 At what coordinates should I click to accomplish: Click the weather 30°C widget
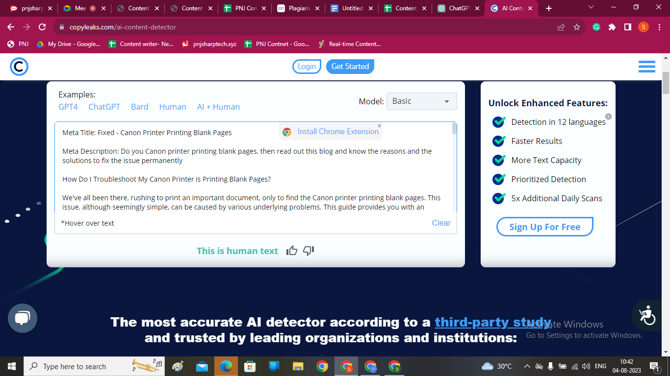(497, 366)
